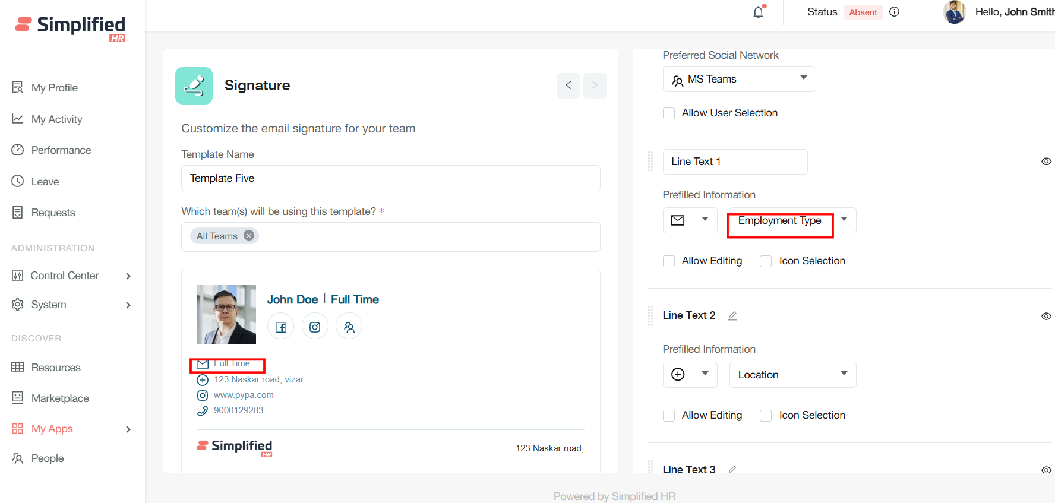Click the Template Name input field
This screenshot has width=1055, height=503.
390,178
